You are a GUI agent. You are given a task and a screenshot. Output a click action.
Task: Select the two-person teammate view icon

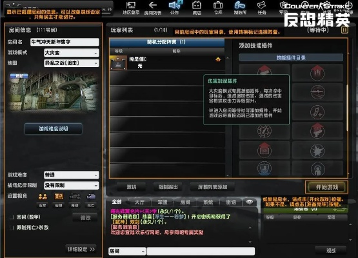(43, 197)
